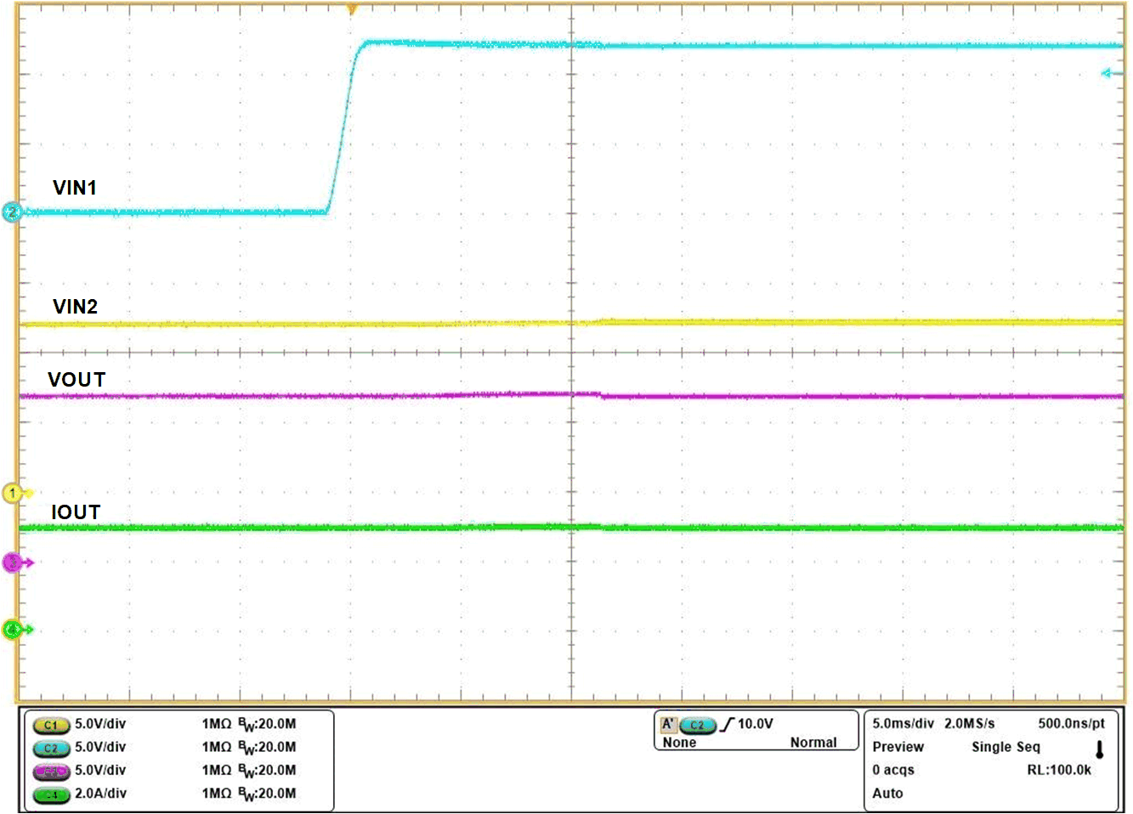The width and height of the screenshot is (1133, 814).
Task: Click the channel 2 ground marker
Action: click(10, 212)
